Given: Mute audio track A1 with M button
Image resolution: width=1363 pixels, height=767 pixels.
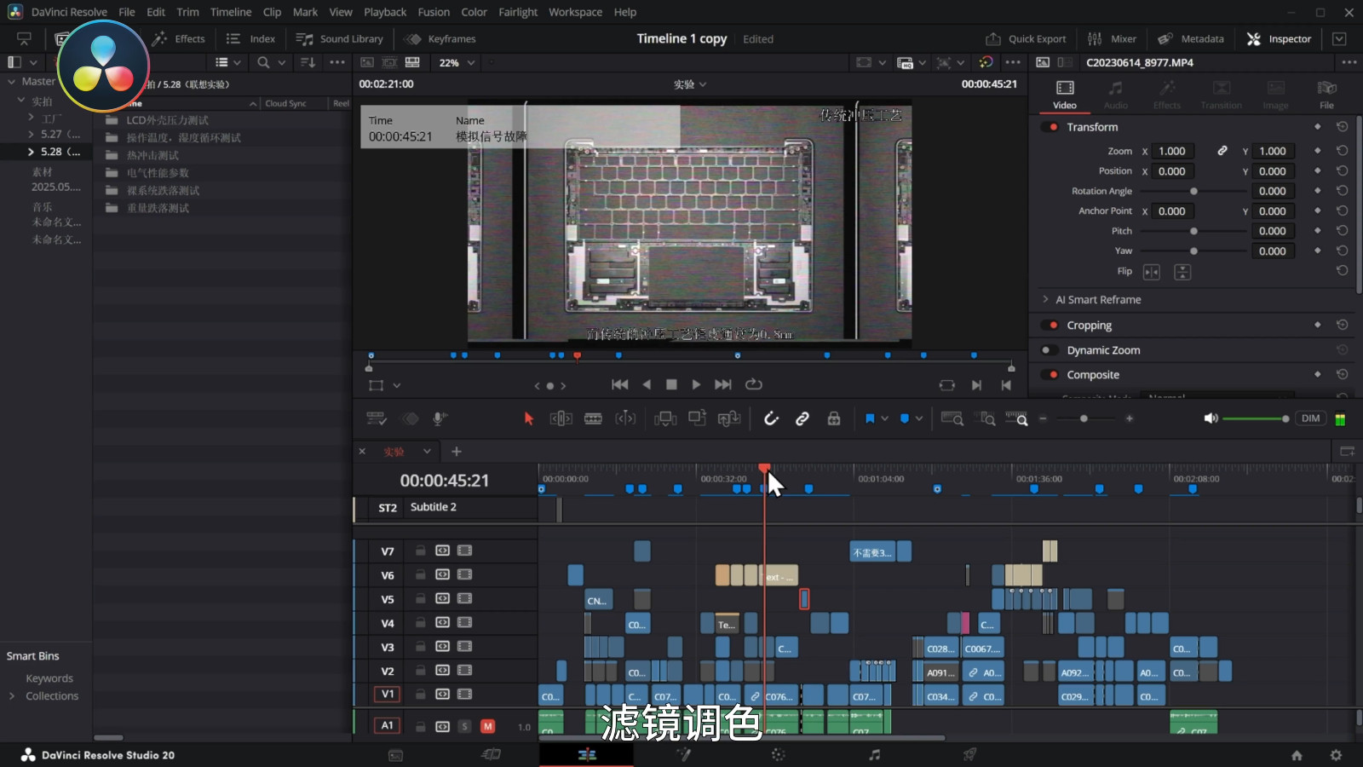Looking at the screenshot, I should pyautogui.click(x=487, y=727).
